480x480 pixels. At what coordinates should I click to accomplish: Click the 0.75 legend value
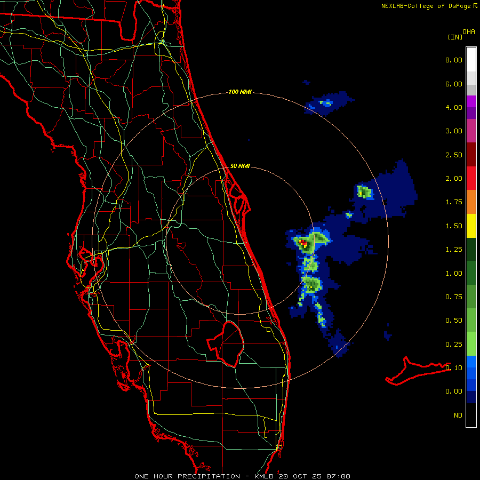pos(454,297)
